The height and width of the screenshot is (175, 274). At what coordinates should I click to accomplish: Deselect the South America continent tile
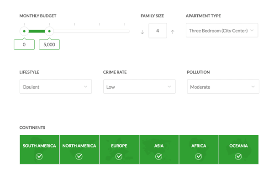click(x=39, y=149)
